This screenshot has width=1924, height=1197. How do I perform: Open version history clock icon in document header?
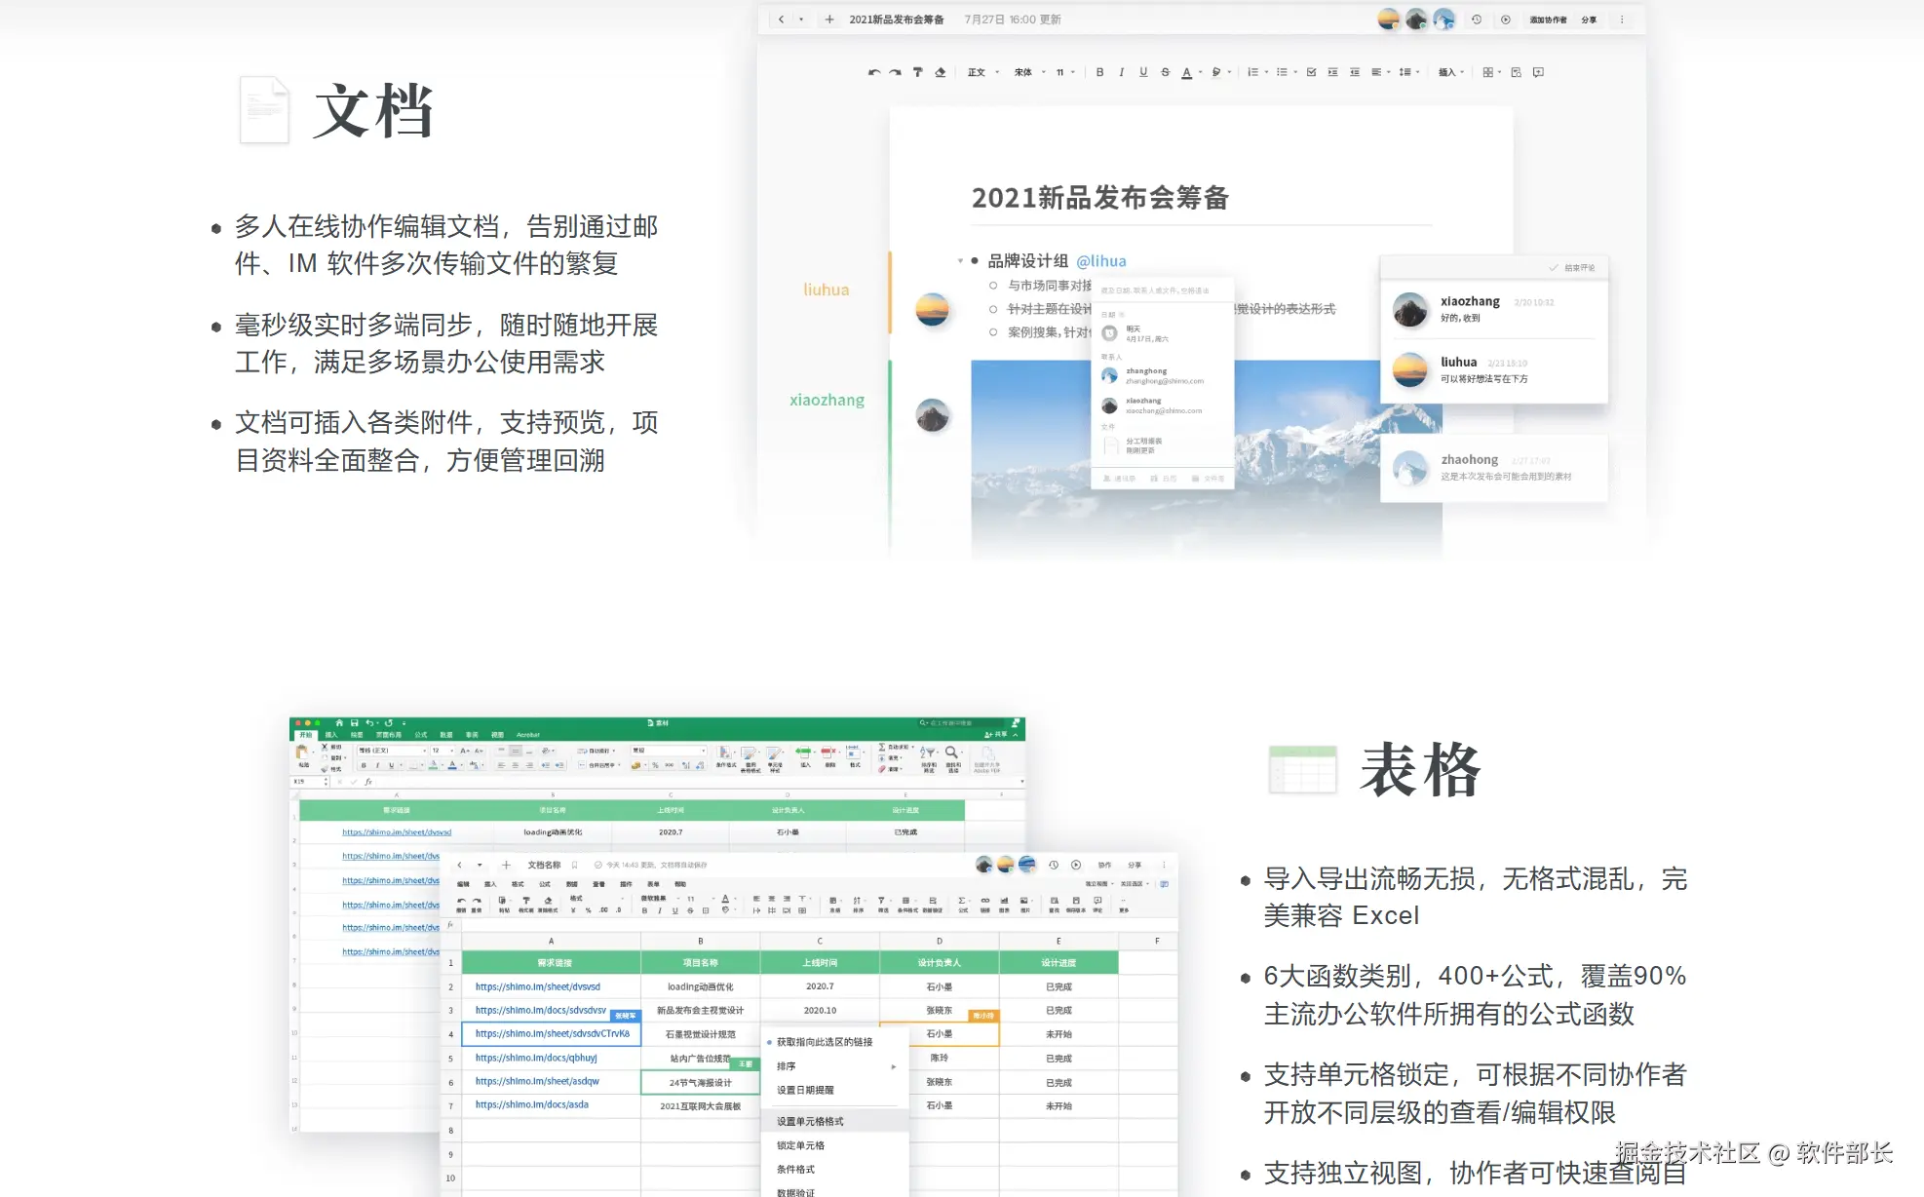coord(1477,19)
